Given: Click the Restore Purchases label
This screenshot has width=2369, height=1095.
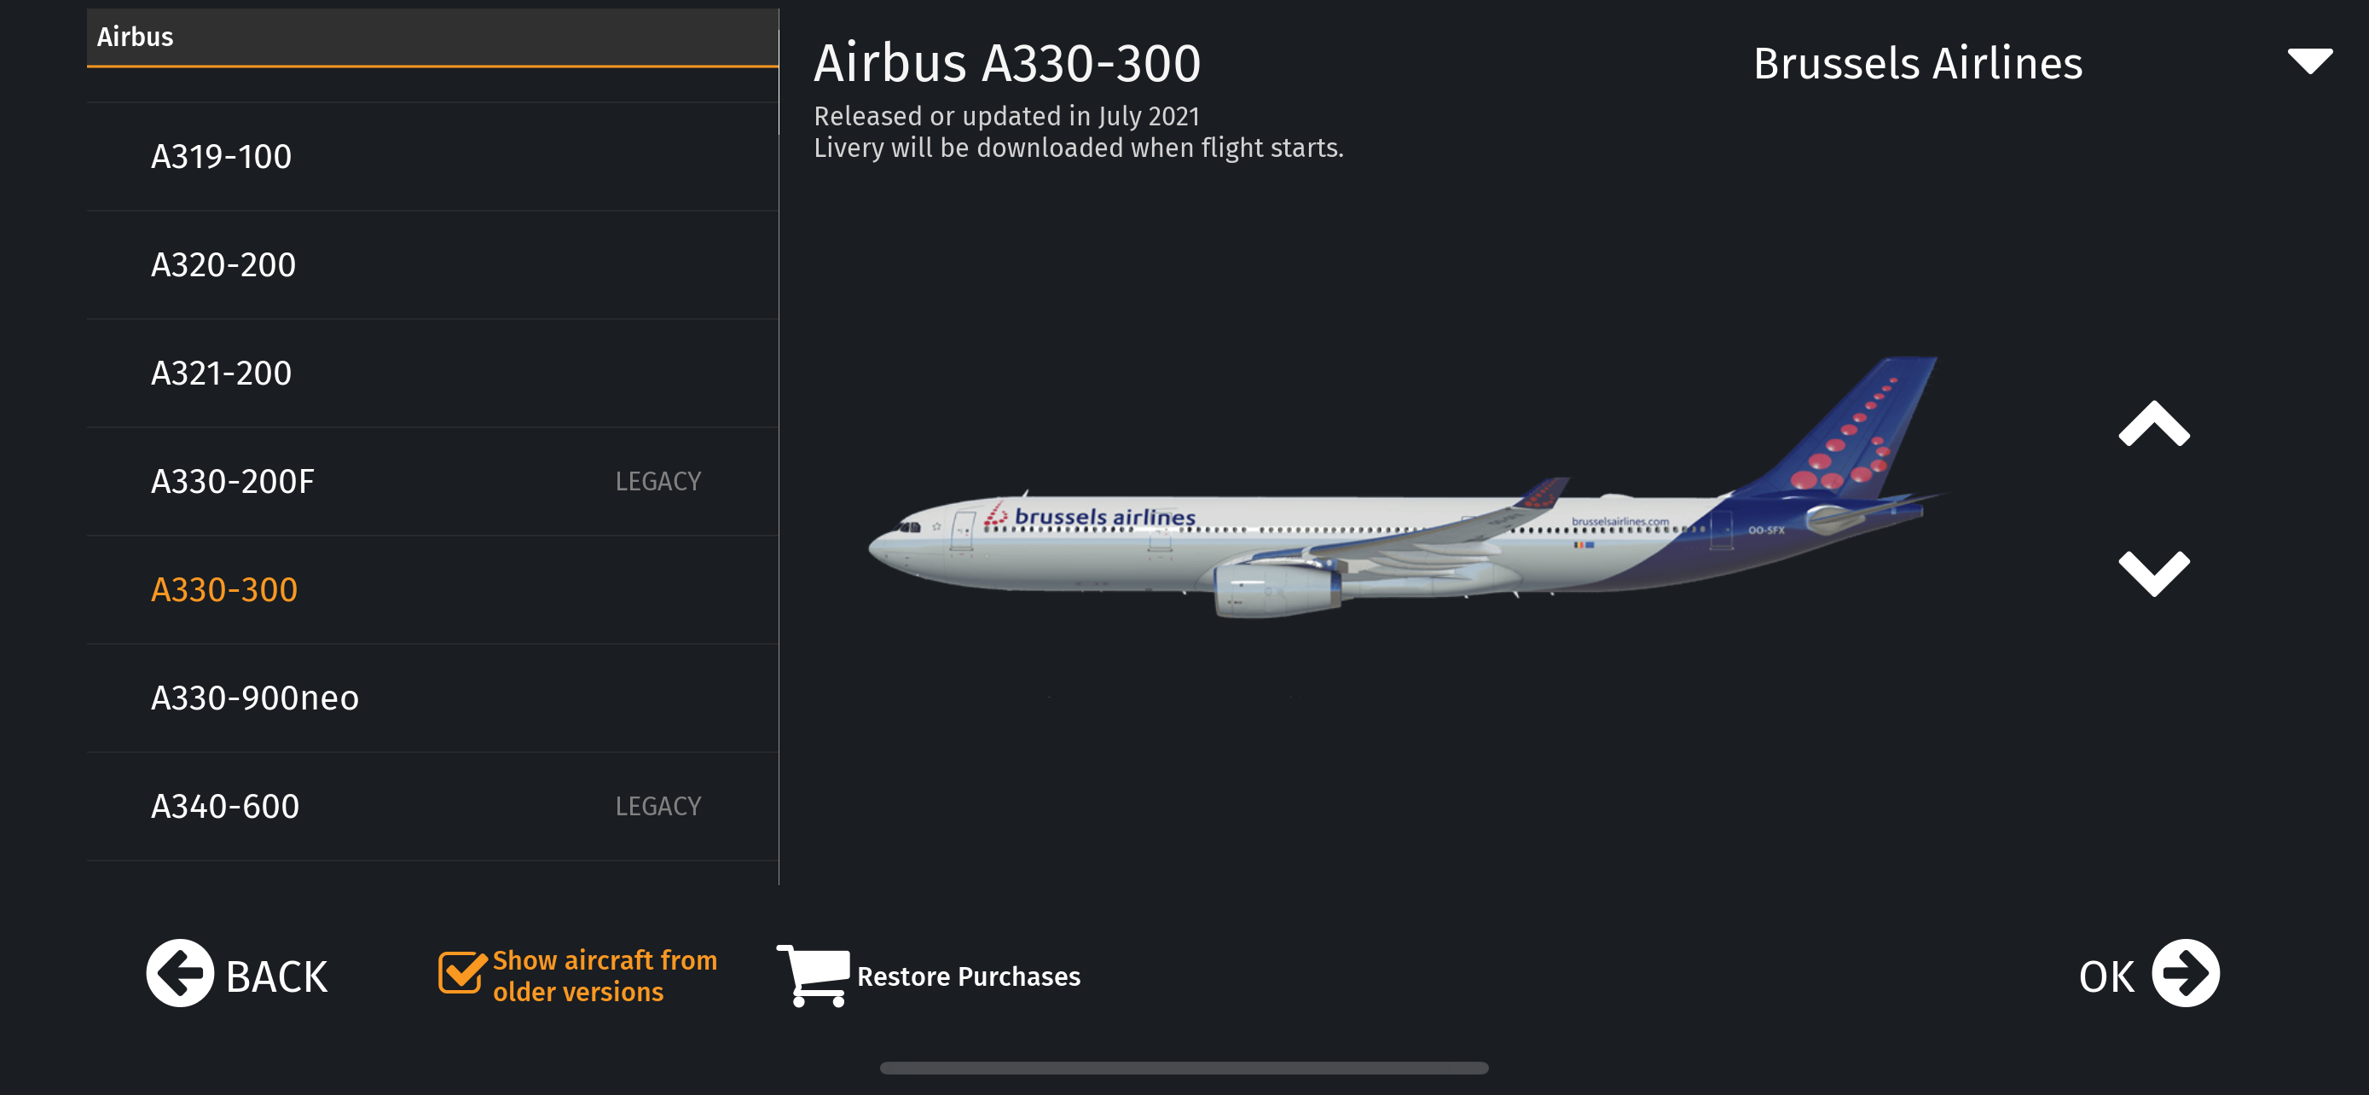Looking at the screenshot, I should (x=969, y=976).
